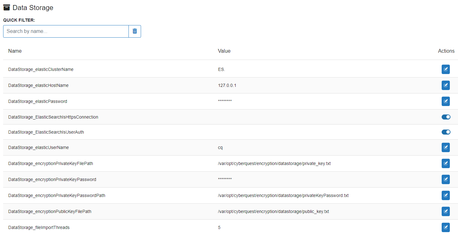Click the Name column header
This screenshot has width=458, height=234.
click(15, 51)
